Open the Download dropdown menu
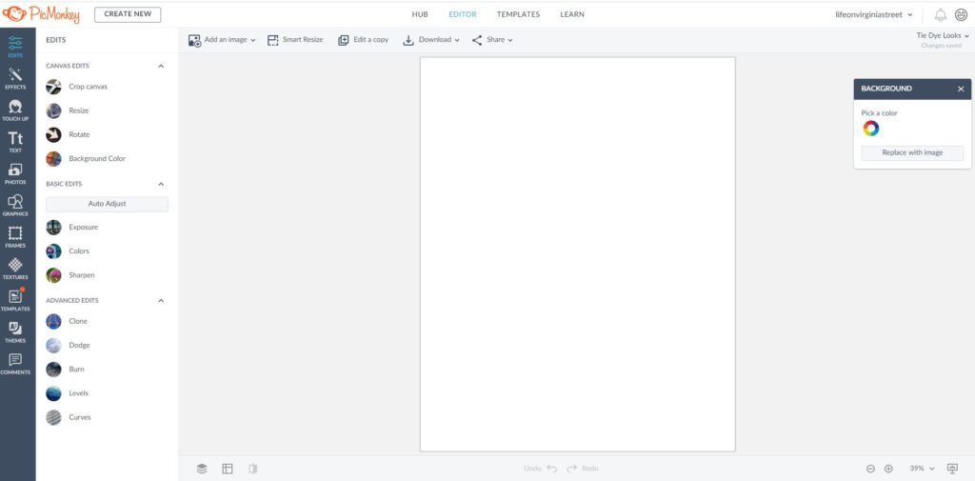The width and height of the screenshot is (975, 481). click(x=431, y=40)
